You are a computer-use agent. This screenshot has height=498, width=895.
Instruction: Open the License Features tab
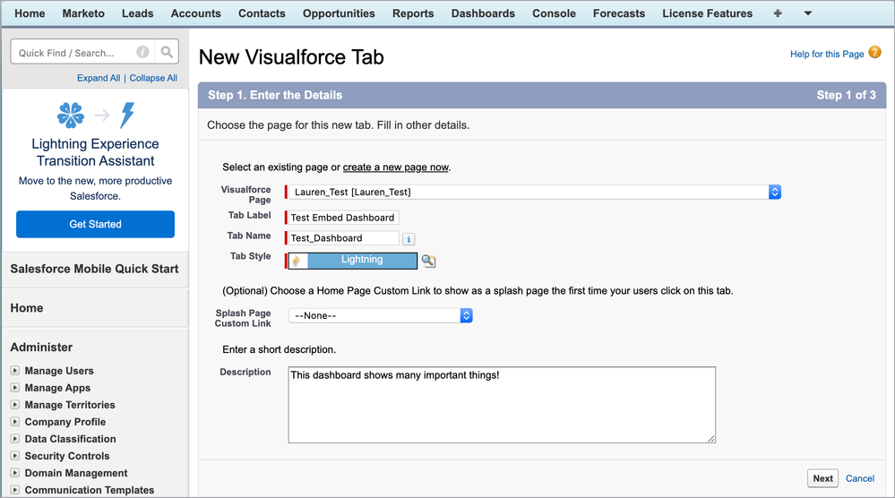pos(707,13)
